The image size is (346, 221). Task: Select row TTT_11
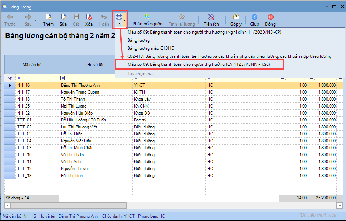pos(24,162)
